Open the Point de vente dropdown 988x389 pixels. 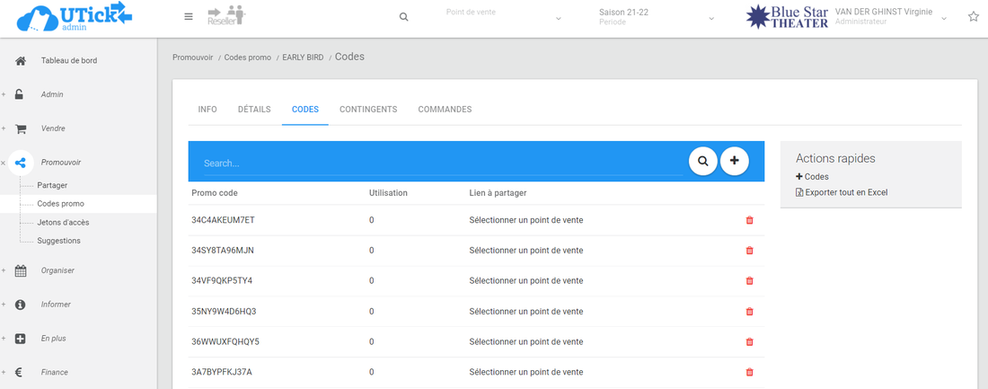point(503,17)
